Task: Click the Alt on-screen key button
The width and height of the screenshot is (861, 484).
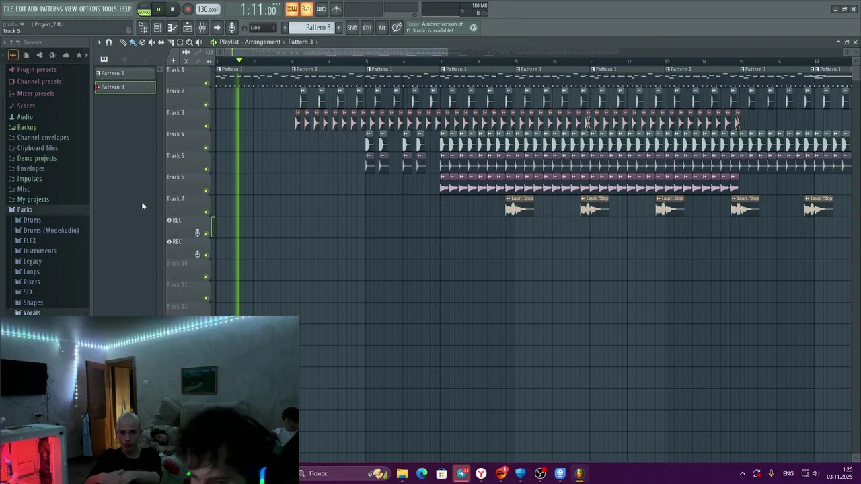Action: (x=382, y=28)
